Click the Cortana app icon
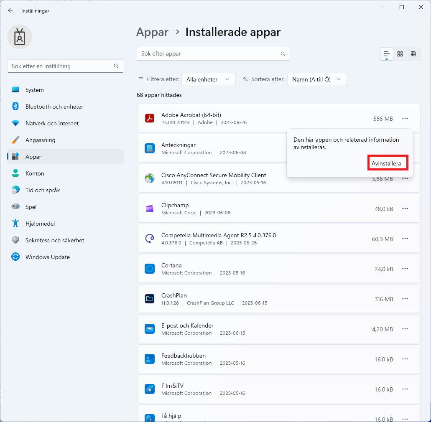 pos(150,269)
